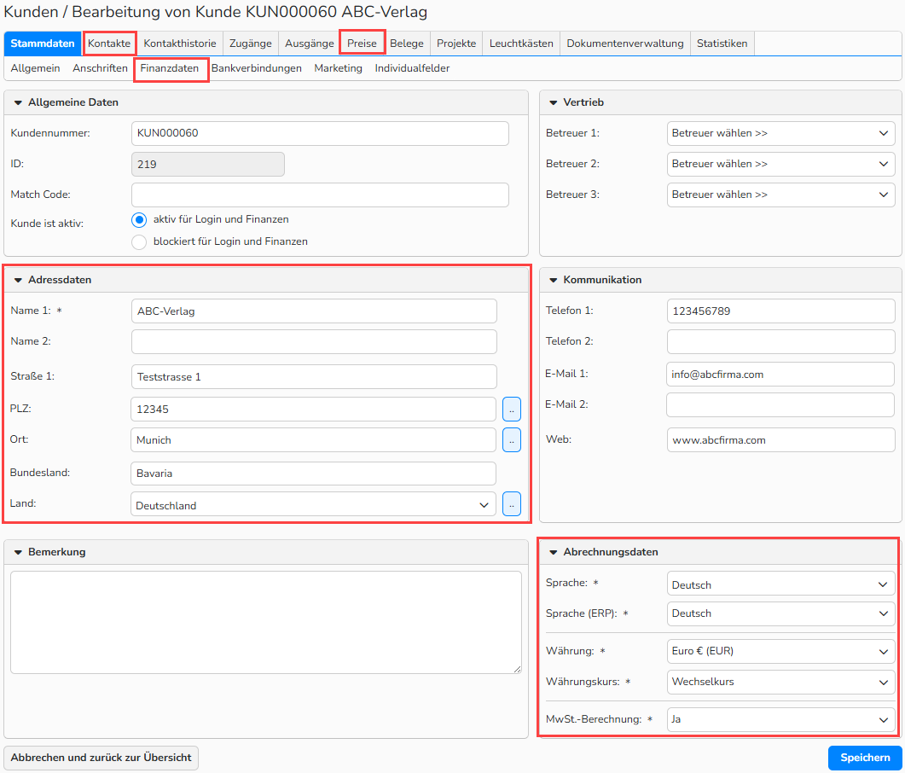Select 'blockiert für Login und Finanzen' radio
This screenshot has height=773, width=905.
coord(139,242)
